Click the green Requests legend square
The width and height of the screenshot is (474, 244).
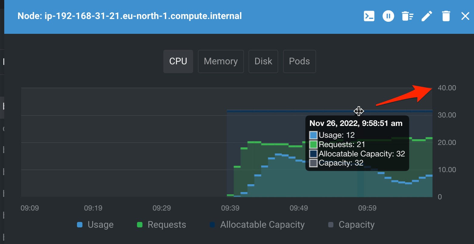[140, 224]
